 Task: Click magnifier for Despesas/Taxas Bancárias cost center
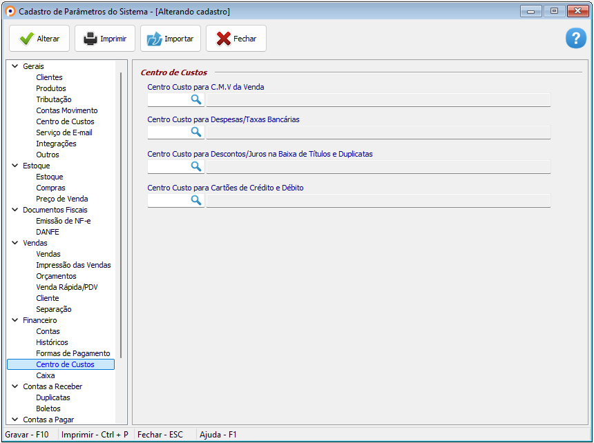[196, 132]
